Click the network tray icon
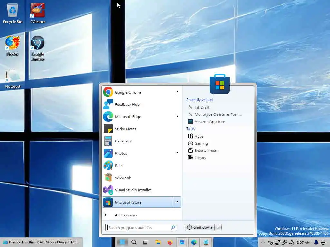 (277, 242)
